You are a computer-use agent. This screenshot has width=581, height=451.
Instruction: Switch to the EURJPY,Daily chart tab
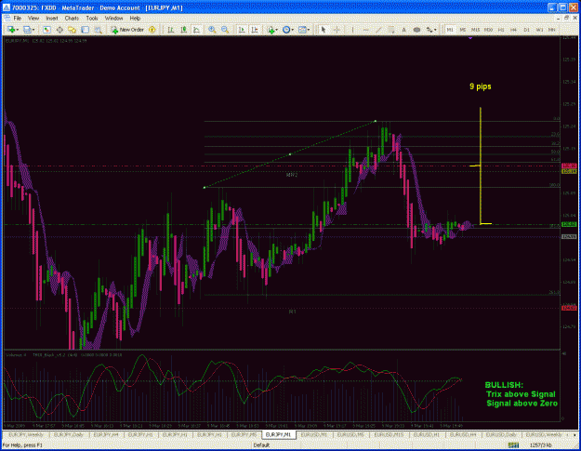point(69,434)
